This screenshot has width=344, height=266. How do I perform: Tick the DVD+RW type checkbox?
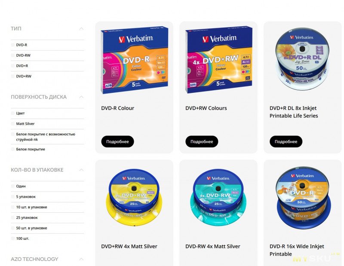click(x=13, y=76)
